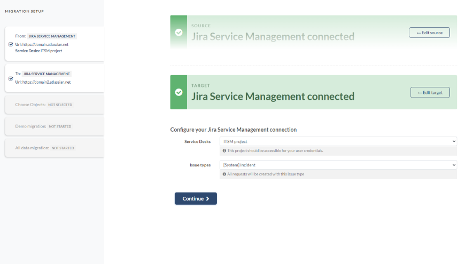Open the domain2.atlassian.net target URL
The height and width of the screenshot is (264, 465).
click(46, 82)
